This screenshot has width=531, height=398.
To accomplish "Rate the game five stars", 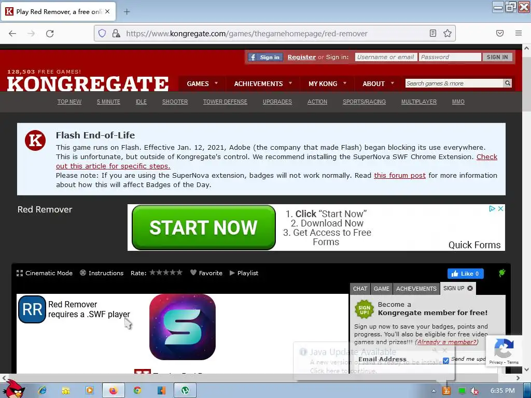I will pos(179,273).
